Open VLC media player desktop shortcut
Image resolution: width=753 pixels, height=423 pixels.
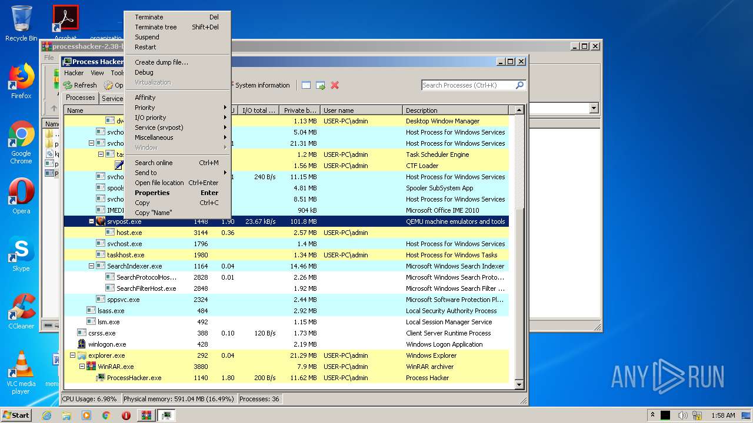click(x=21, y=372)
